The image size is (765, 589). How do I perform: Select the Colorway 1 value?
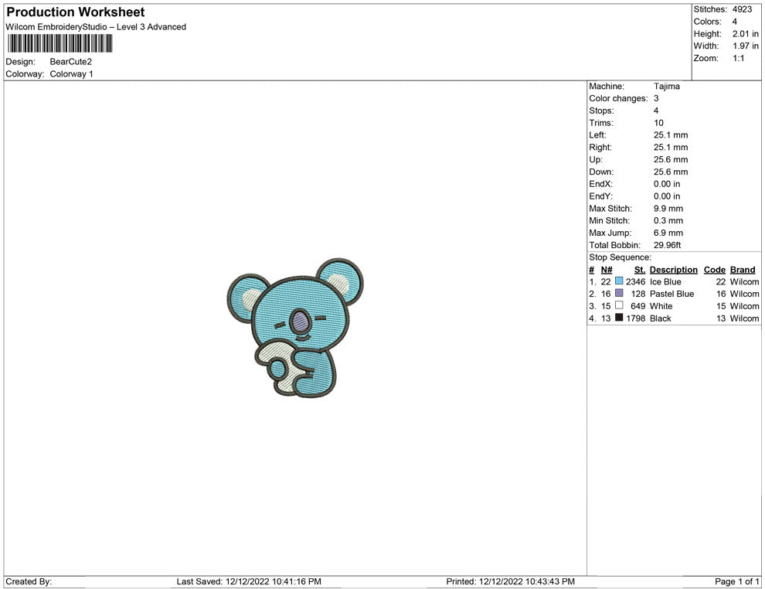(x=71, y=73)
